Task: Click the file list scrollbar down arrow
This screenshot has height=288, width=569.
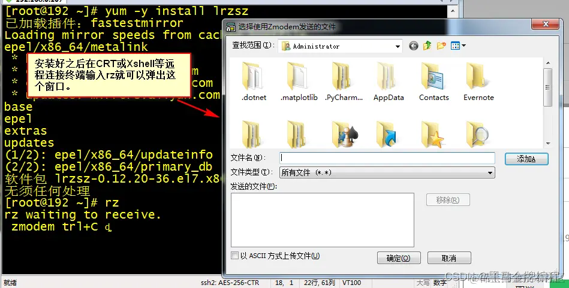Action: coord(548,144)
